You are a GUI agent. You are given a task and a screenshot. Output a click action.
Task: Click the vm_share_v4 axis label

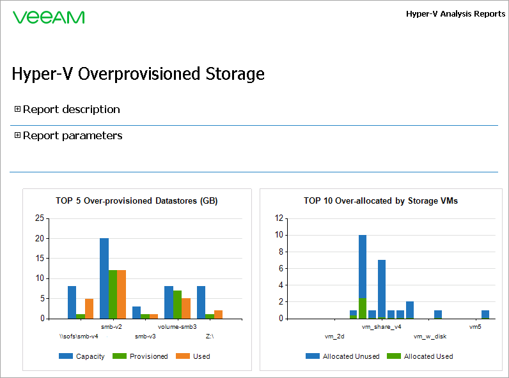click(381, 327)
